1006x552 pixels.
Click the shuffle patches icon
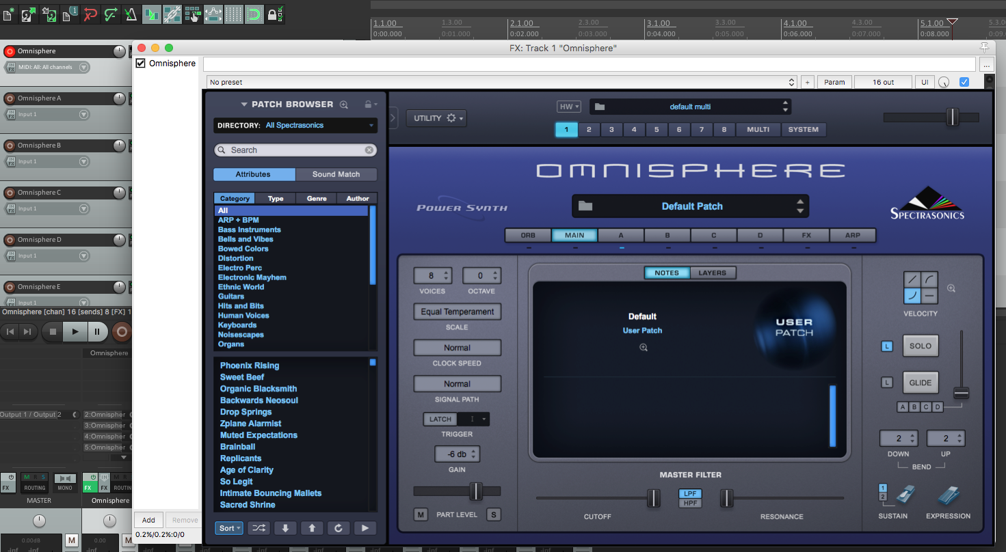tap(259, 528)
